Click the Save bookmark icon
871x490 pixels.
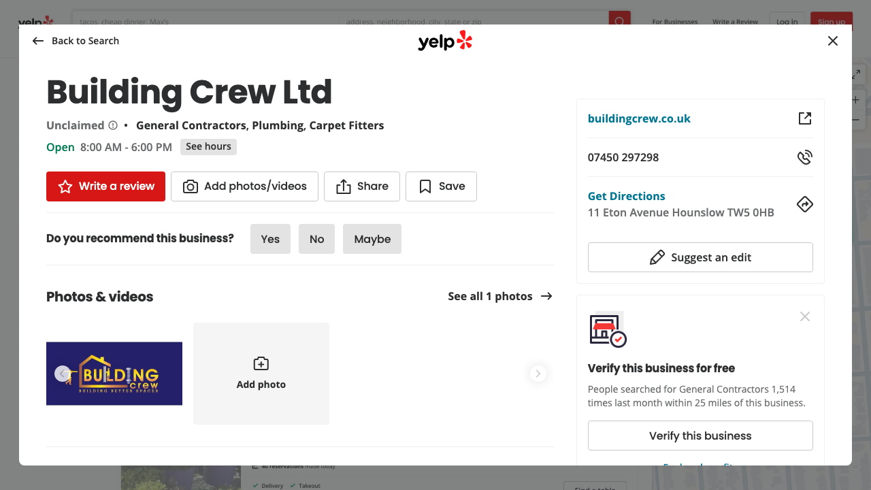425,186
